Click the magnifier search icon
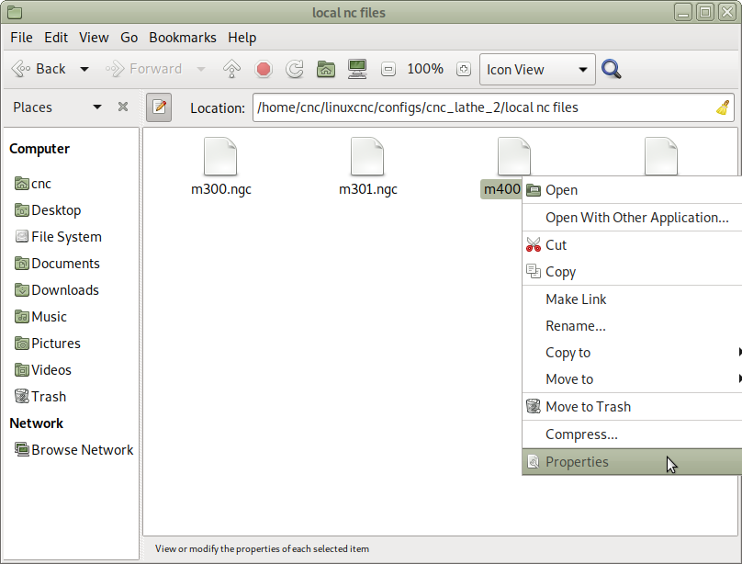The width and height of the screenshot is (742, 564). tap(611, 69)
